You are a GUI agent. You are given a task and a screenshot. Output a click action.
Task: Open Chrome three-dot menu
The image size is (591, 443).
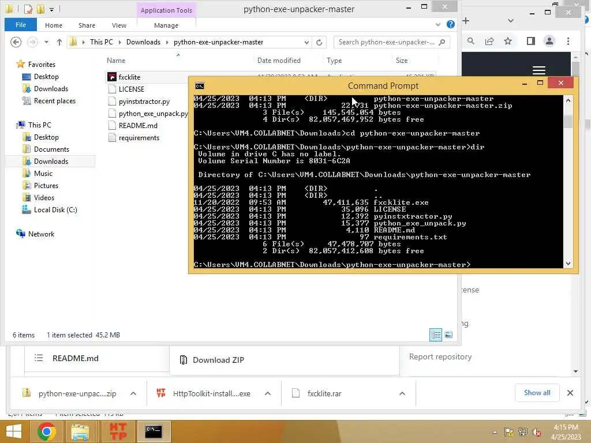[x=568, y=41]
